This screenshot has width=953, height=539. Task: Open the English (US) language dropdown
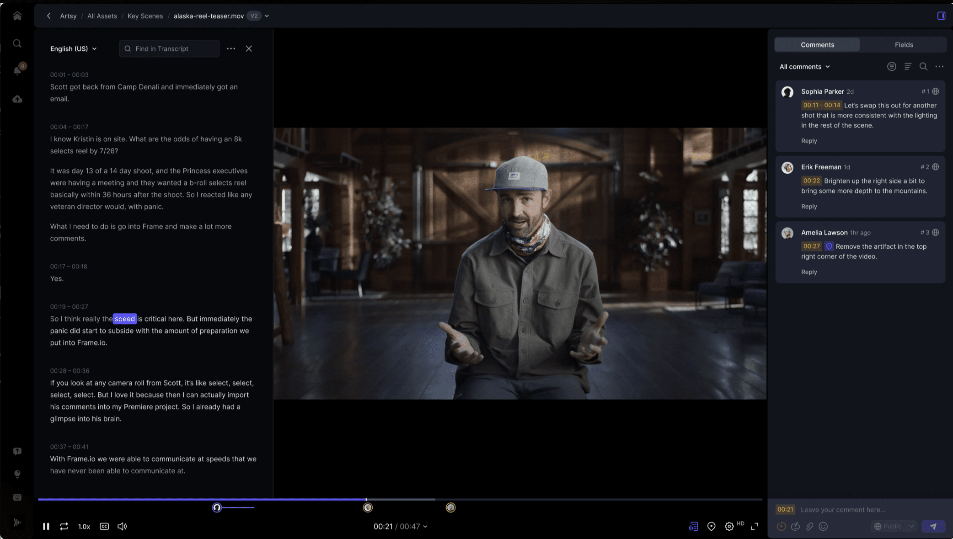tap(73, 48)
